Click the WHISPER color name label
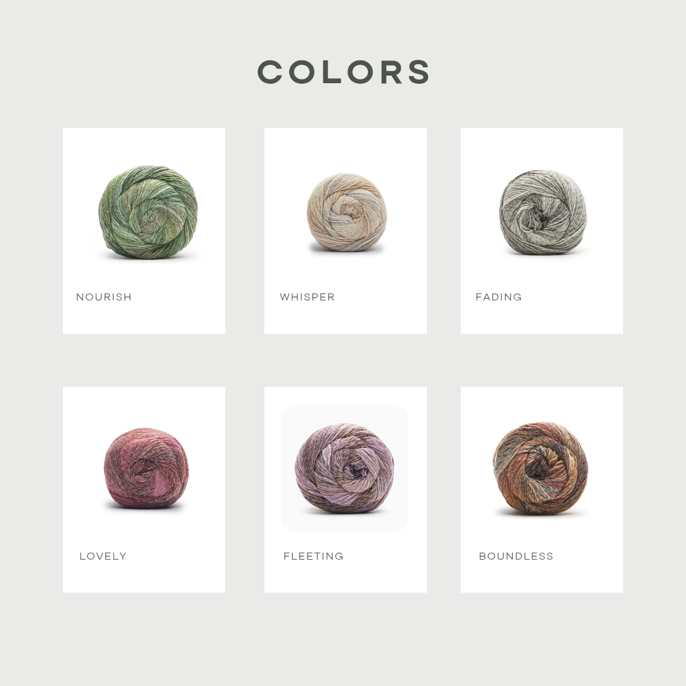Viewport: 686px width, 686px height. point(307,297)
